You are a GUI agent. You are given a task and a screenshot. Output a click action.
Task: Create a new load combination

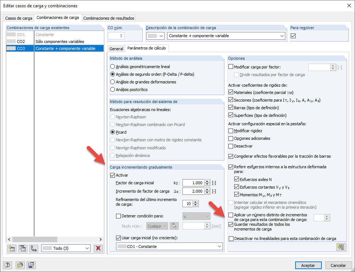pyautogui.click(x=12, y=248)
